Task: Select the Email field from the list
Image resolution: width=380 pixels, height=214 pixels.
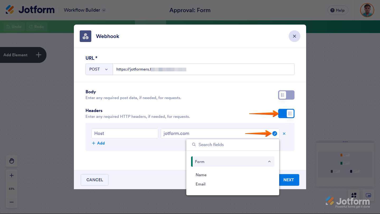Action: [x=201, y=184]
